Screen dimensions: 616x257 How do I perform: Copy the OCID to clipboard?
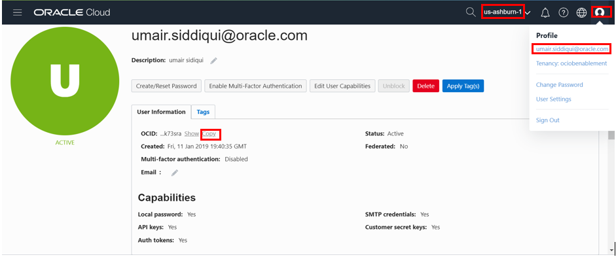(x=209, y=134)
